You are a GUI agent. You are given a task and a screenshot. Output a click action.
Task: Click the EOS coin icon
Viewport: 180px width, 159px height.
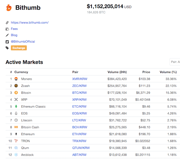click(16, 113)
